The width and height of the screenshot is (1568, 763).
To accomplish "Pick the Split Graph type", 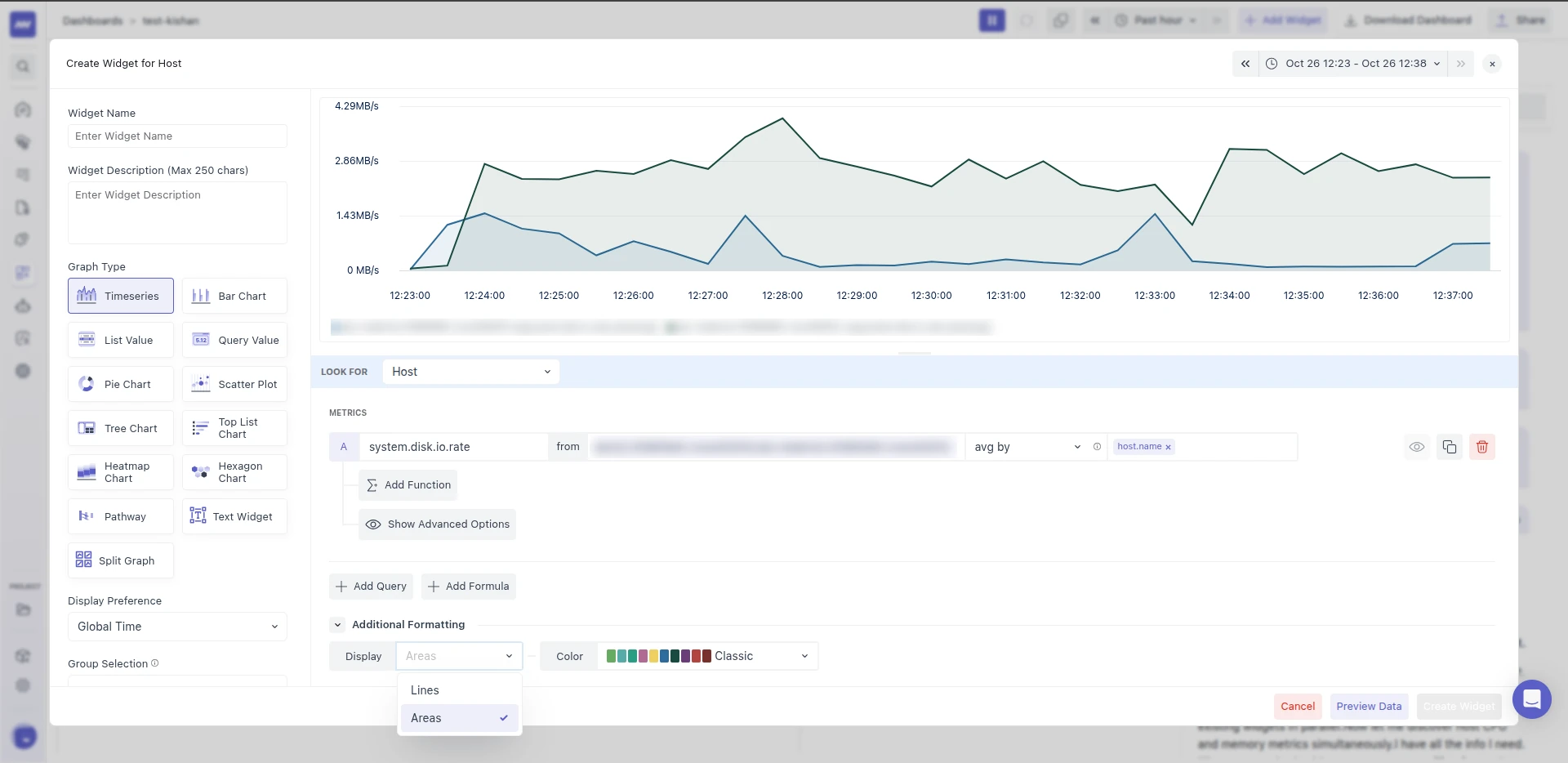I will point(121,560).
